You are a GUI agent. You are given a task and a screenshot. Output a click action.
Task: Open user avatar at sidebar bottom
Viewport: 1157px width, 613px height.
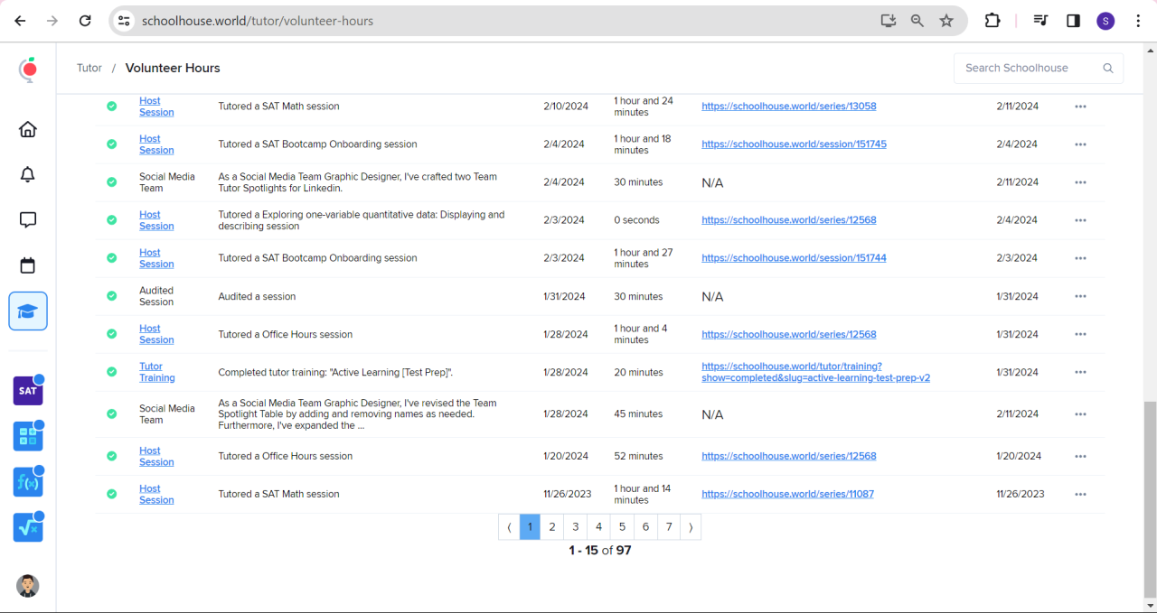tap(28, 586)
